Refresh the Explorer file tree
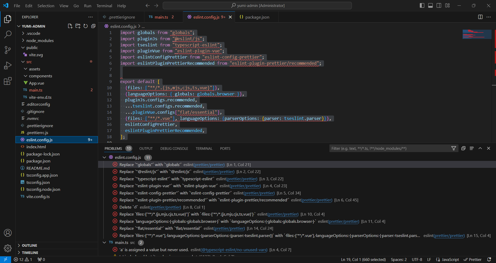This screenshot has height=263, width=496. pos(86,26)
